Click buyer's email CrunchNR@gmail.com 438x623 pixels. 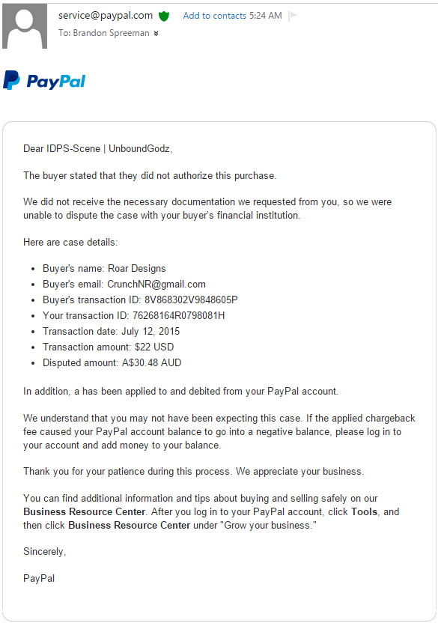point(156,285)
